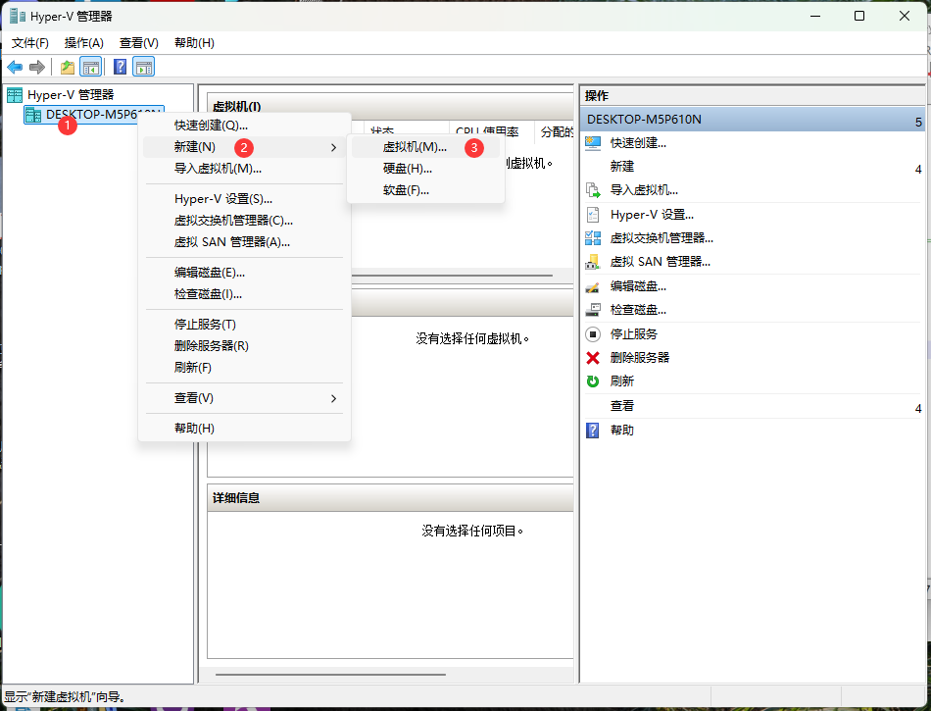Choose 编辑磁盘(E)... in context menu

coord(244,273)
